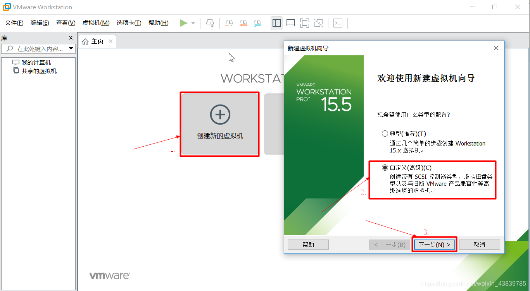The width and height of the screenshot is (530, 291).
Task: Click the green power-on play icon
Action: click(183, 23)
